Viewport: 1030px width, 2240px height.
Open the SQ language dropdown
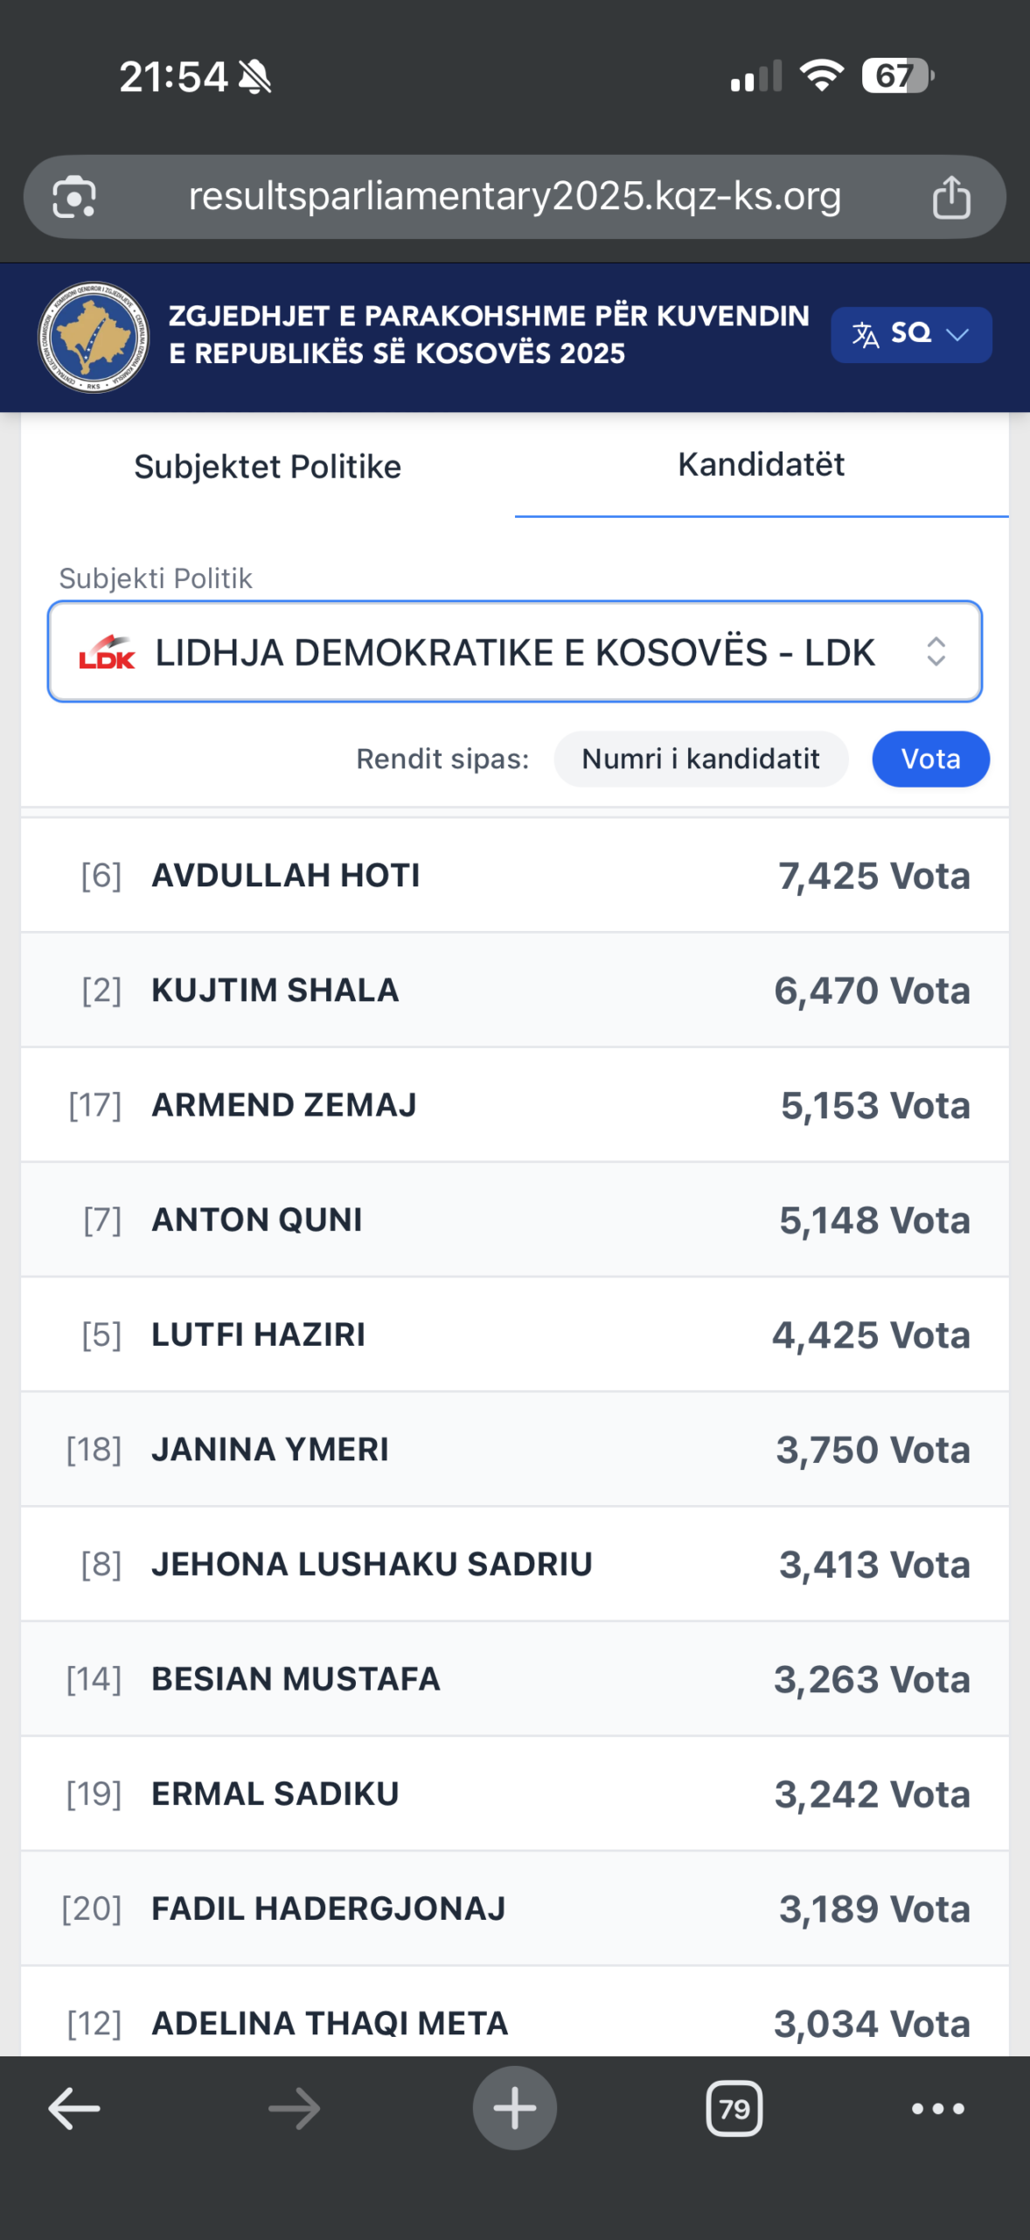click(910, 334)
